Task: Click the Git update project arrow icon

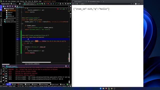Action: [x=53, y=4]
